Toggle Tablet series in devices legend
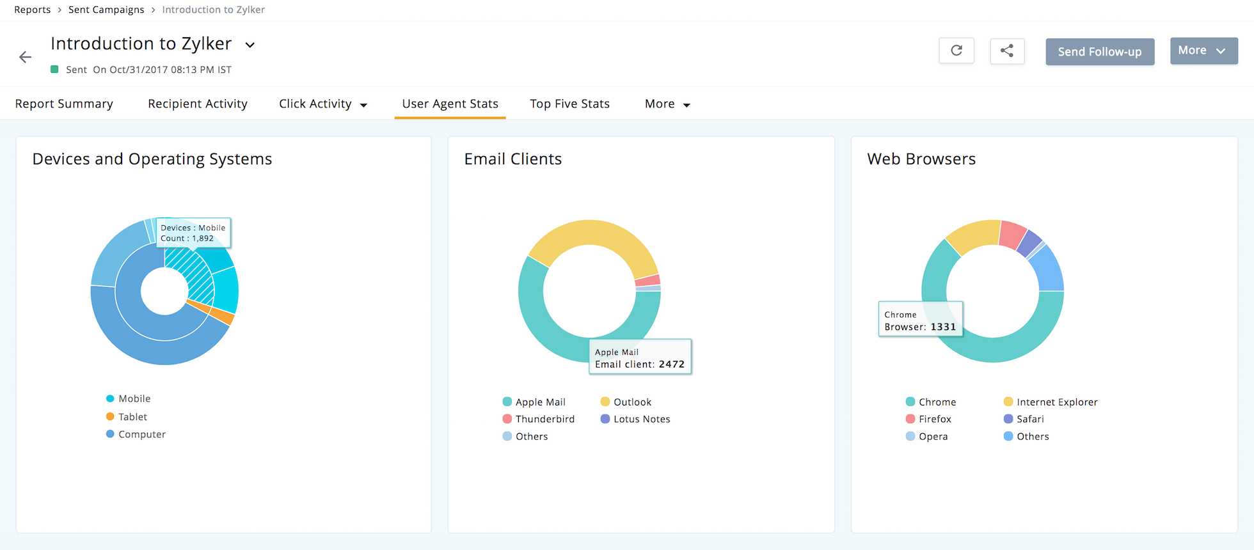 tap(132, 416)
